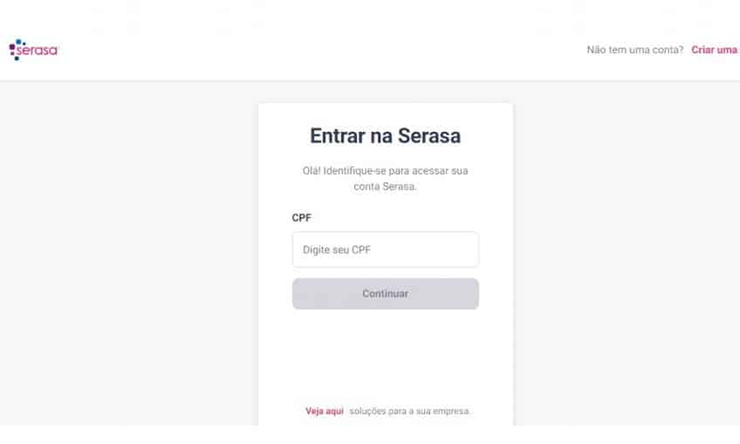The image size is (740, 444).
Task: Follow the "Veja aqui" link
Action: tap(324, 411)
